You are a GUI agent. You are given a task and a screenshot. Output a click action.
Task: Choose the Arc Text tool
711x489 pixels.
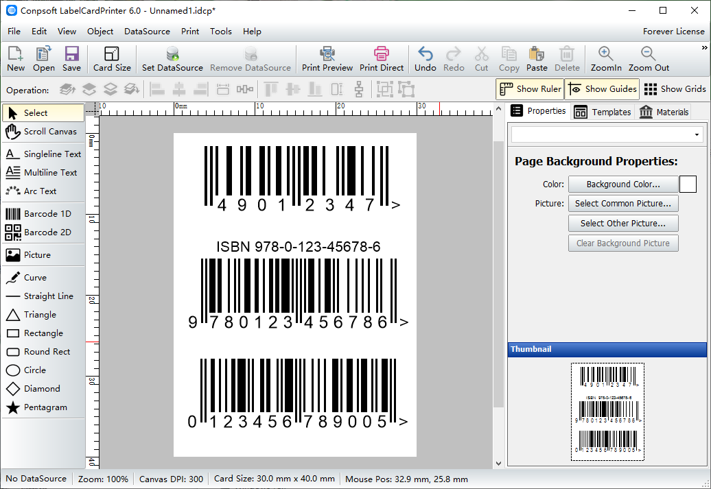43,191
